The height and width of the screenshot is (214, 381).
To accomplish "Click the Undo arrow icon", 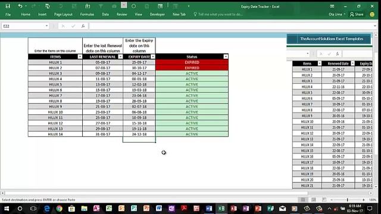I will click(20, 6).
